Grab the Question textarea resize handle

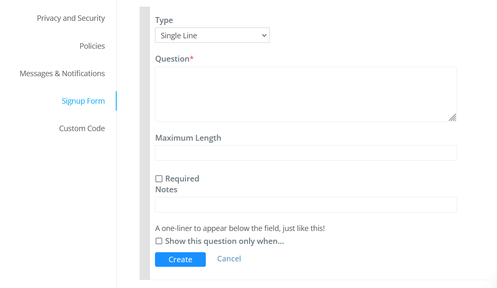click(452, 117)
